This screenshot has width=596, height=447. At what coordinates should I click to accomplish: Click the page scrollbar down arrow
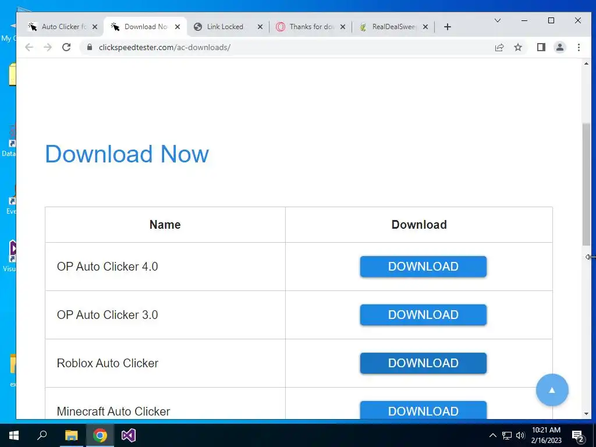coord(586,414)
